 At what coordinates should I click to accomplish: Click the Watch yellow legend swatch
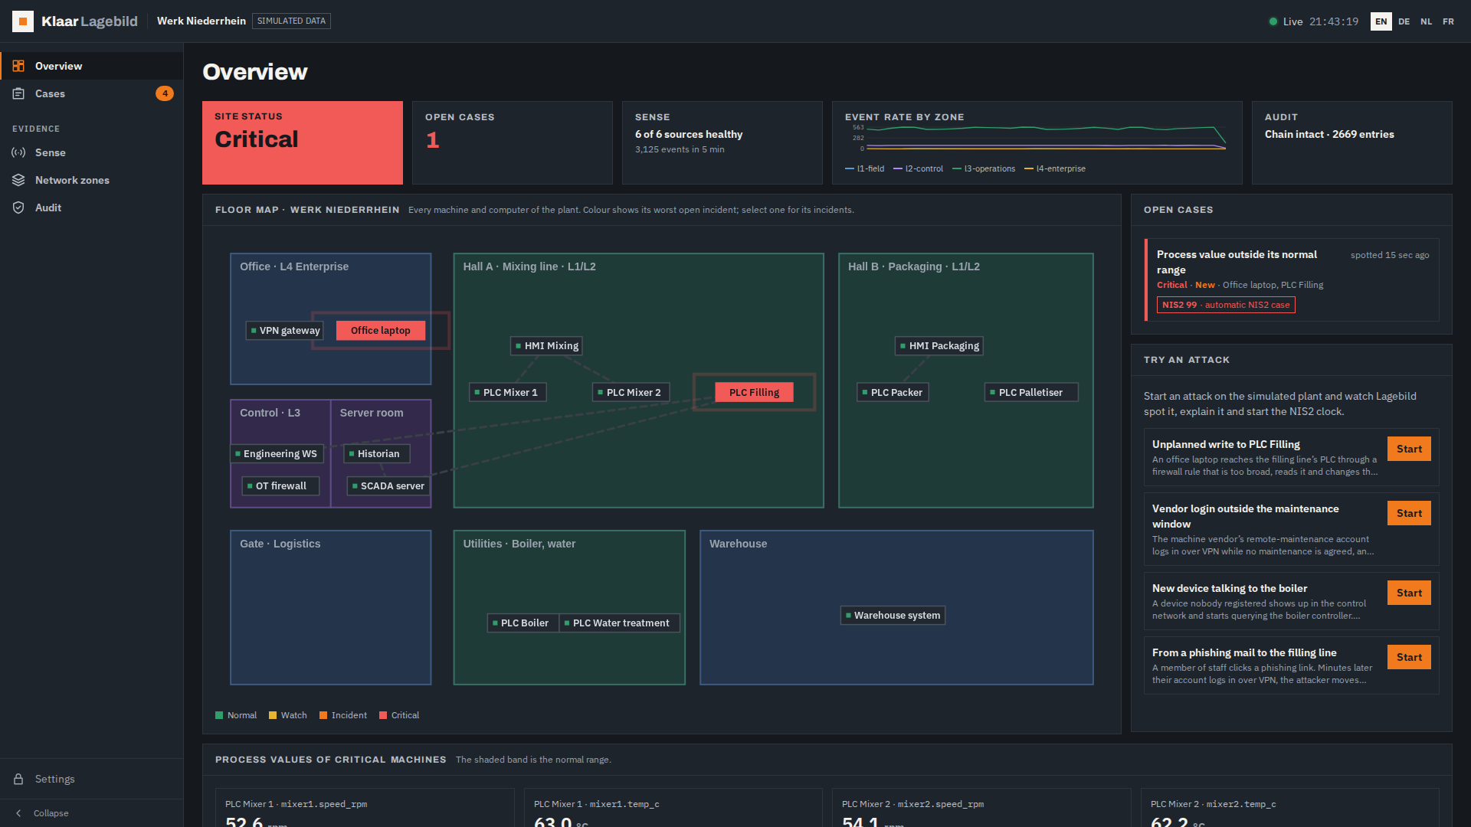point(273,715)
